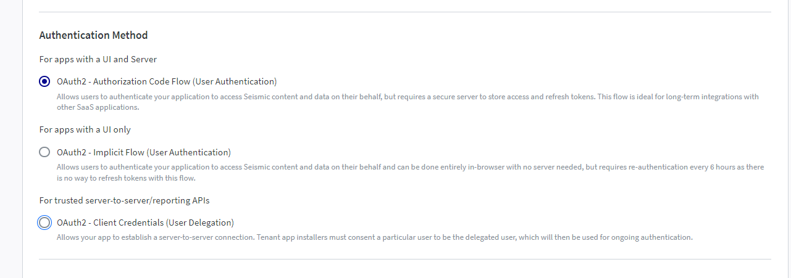The image size is (791, 278).
Task: Click the 'other SaaS applications.' description line
Action: click(98, 107)
